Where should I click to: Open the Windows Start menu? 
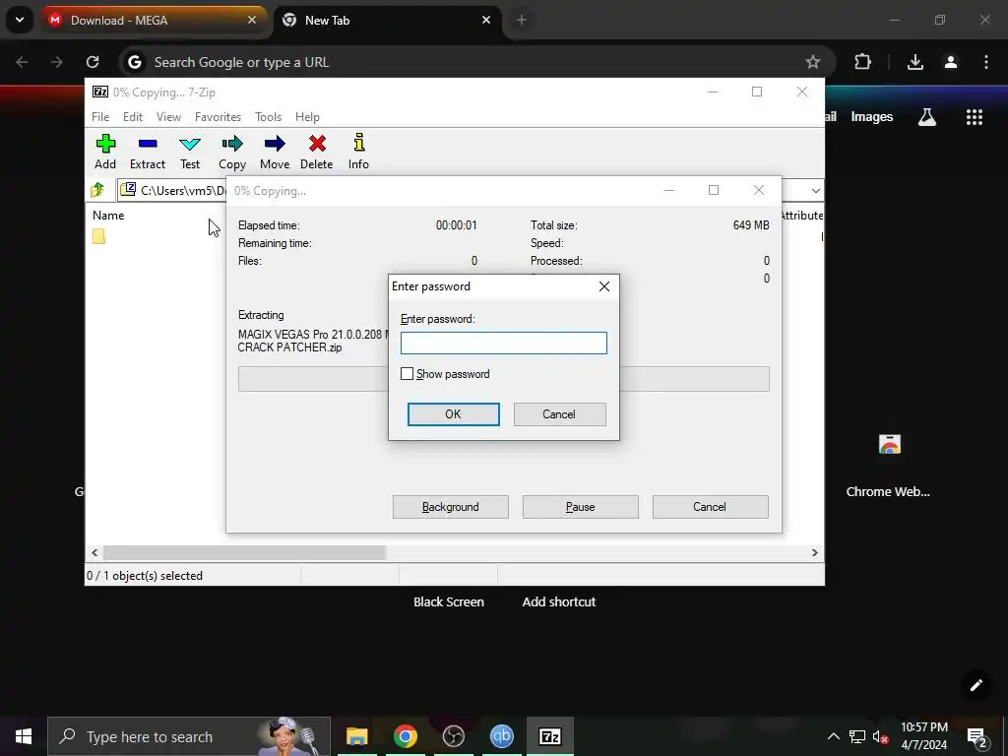pyautogui.click(x=24, y=736)
